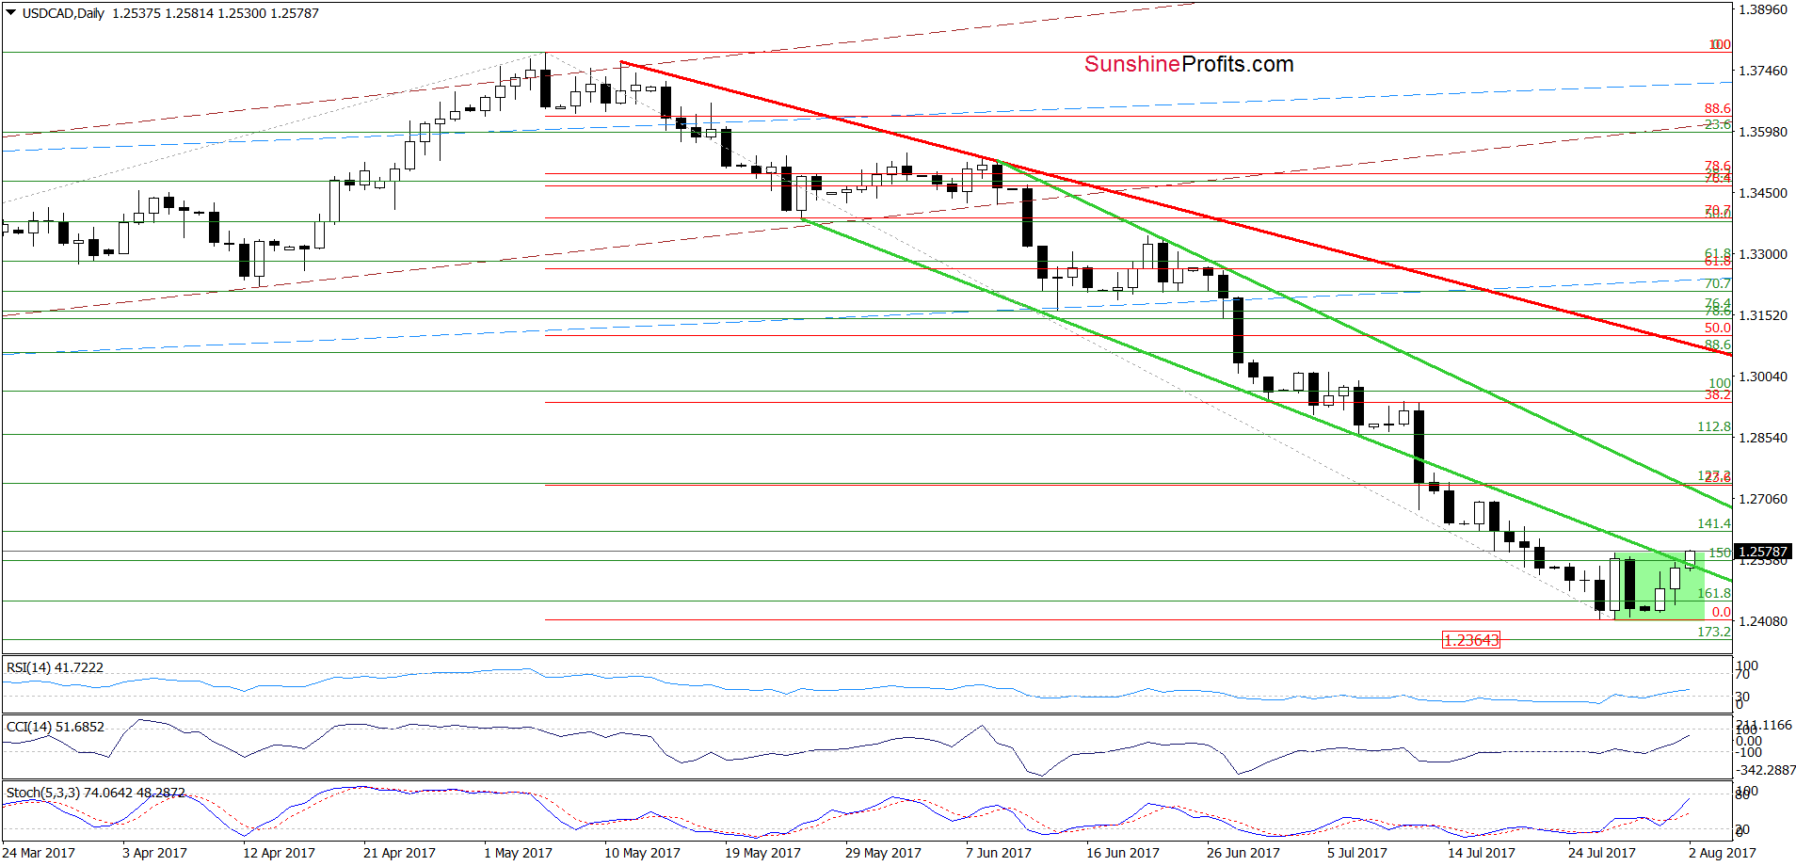Click the USDCAD,Daily chart title

pyautogui.click(x=63, y=13)
